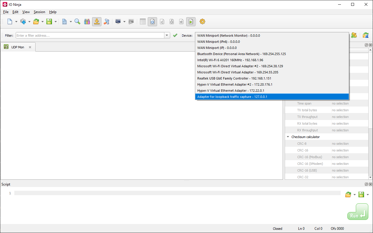Select the UDP Mon tab
The image size is (373, 233).
coord(17,47)
